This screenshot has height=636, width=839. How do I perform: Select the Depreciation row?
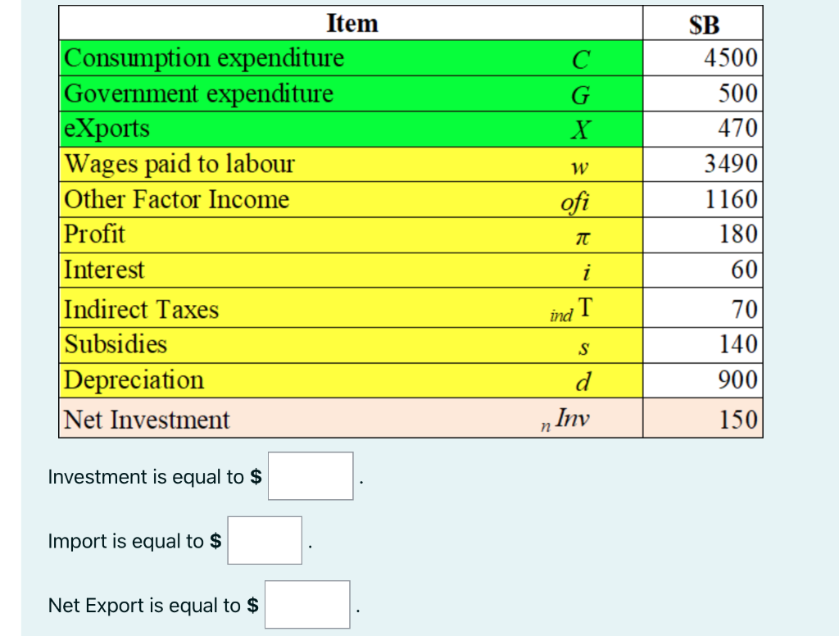pos(246,379)
